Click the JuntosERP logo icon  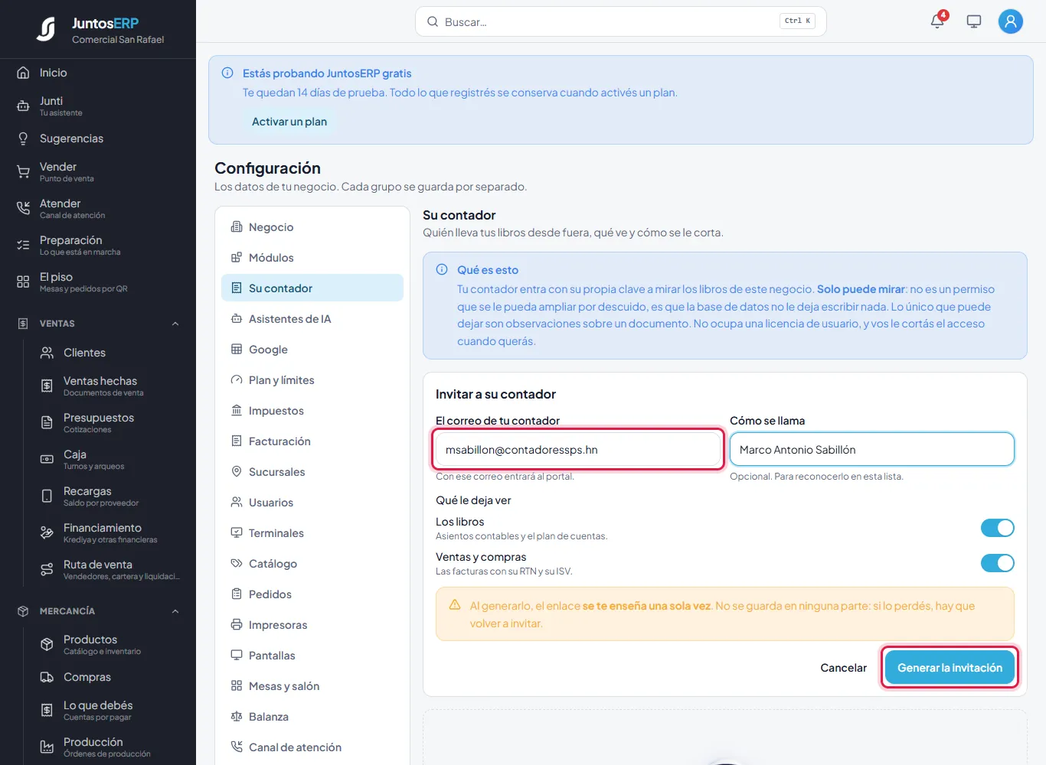(x=46, y=29)
